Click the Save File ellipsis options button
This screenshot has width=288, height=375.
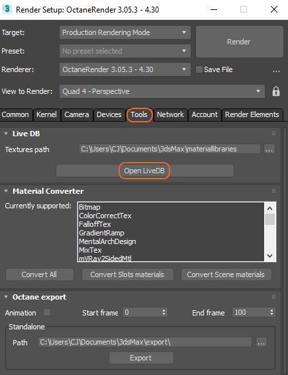pyautogui.click(x=276, y=70)
